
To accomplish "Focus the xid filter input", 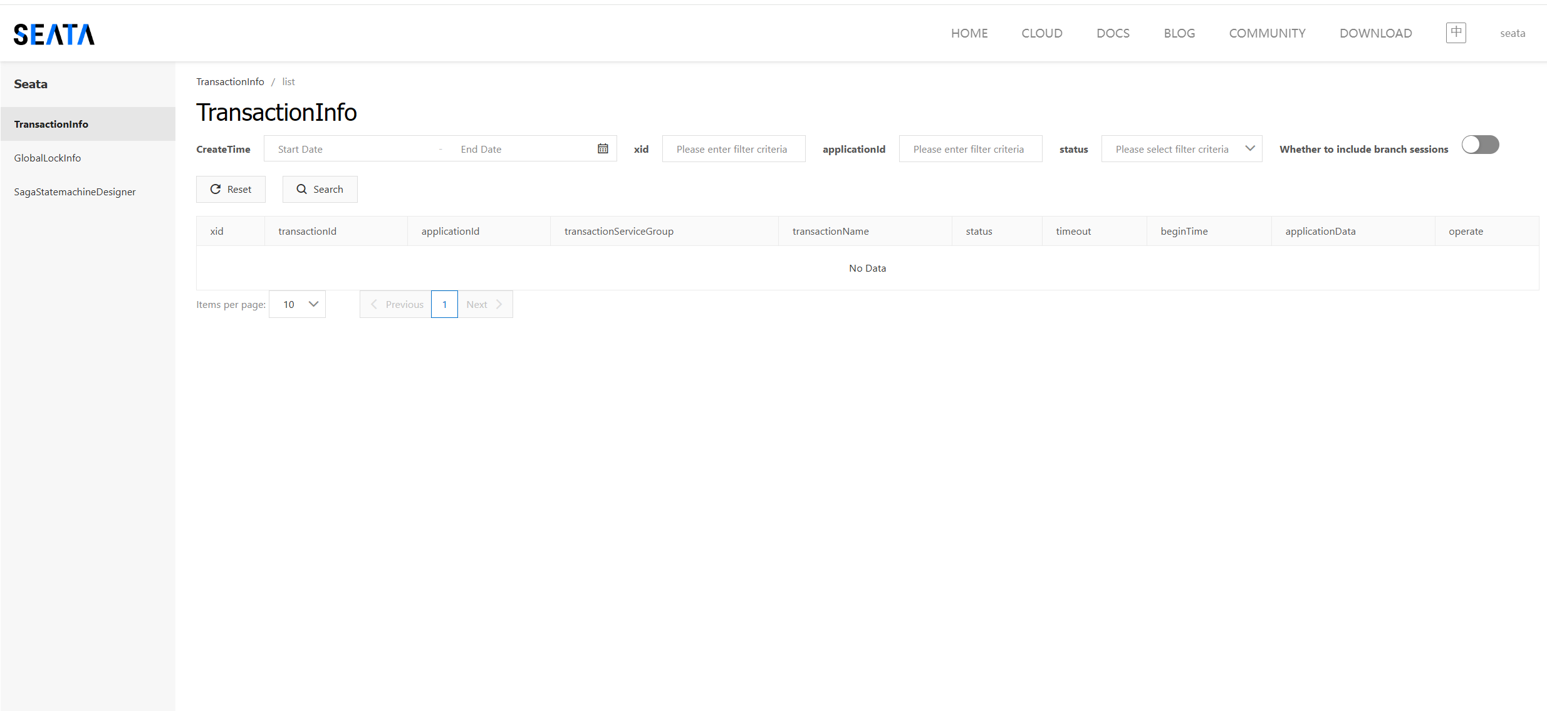I will pyautogui.click(x=733, y=149).
